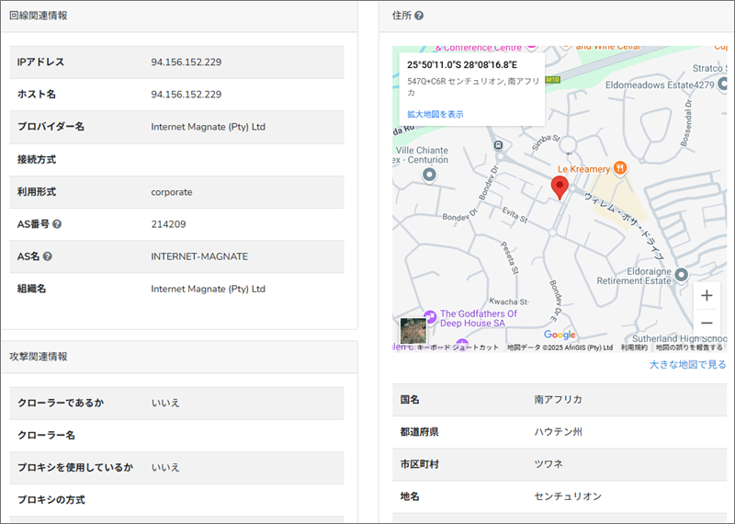
Task: Zoom in the map with plus button
Action: (707, 295)
